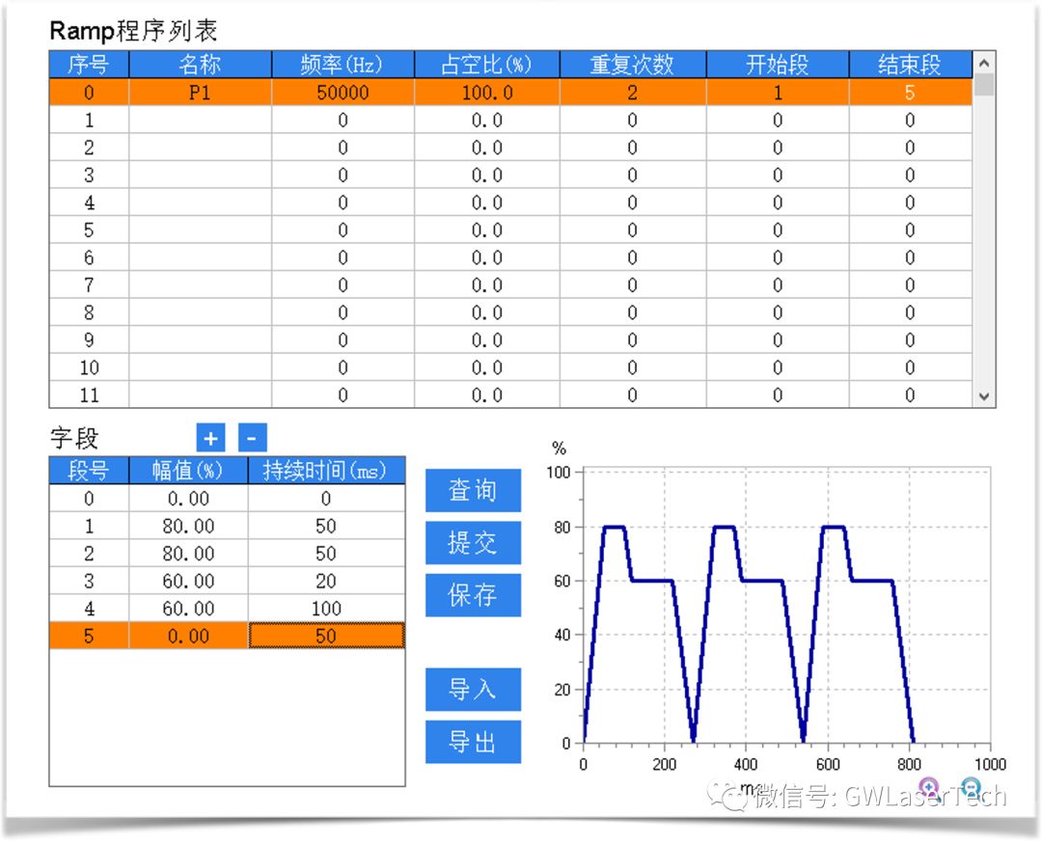
Task: Click the 保存 save button
Action: [x=473, y=595]
